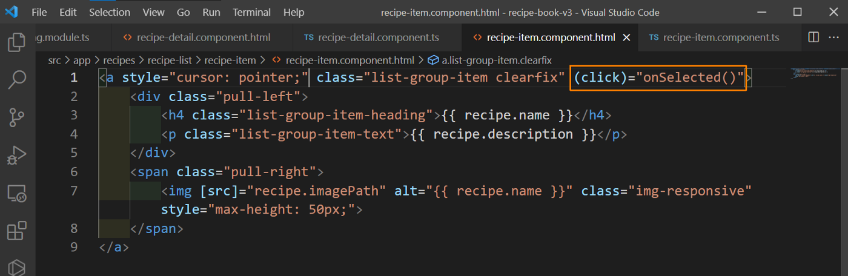
Task: Open the Selection menu
Action: tap(110, 12)
